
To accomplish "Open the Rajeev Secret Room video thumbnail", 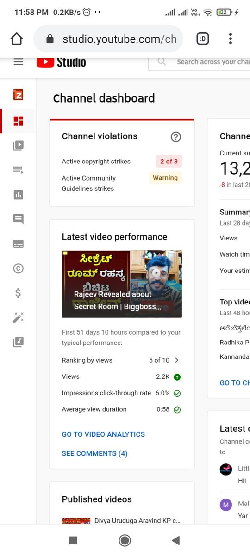I will coord(122,284).
